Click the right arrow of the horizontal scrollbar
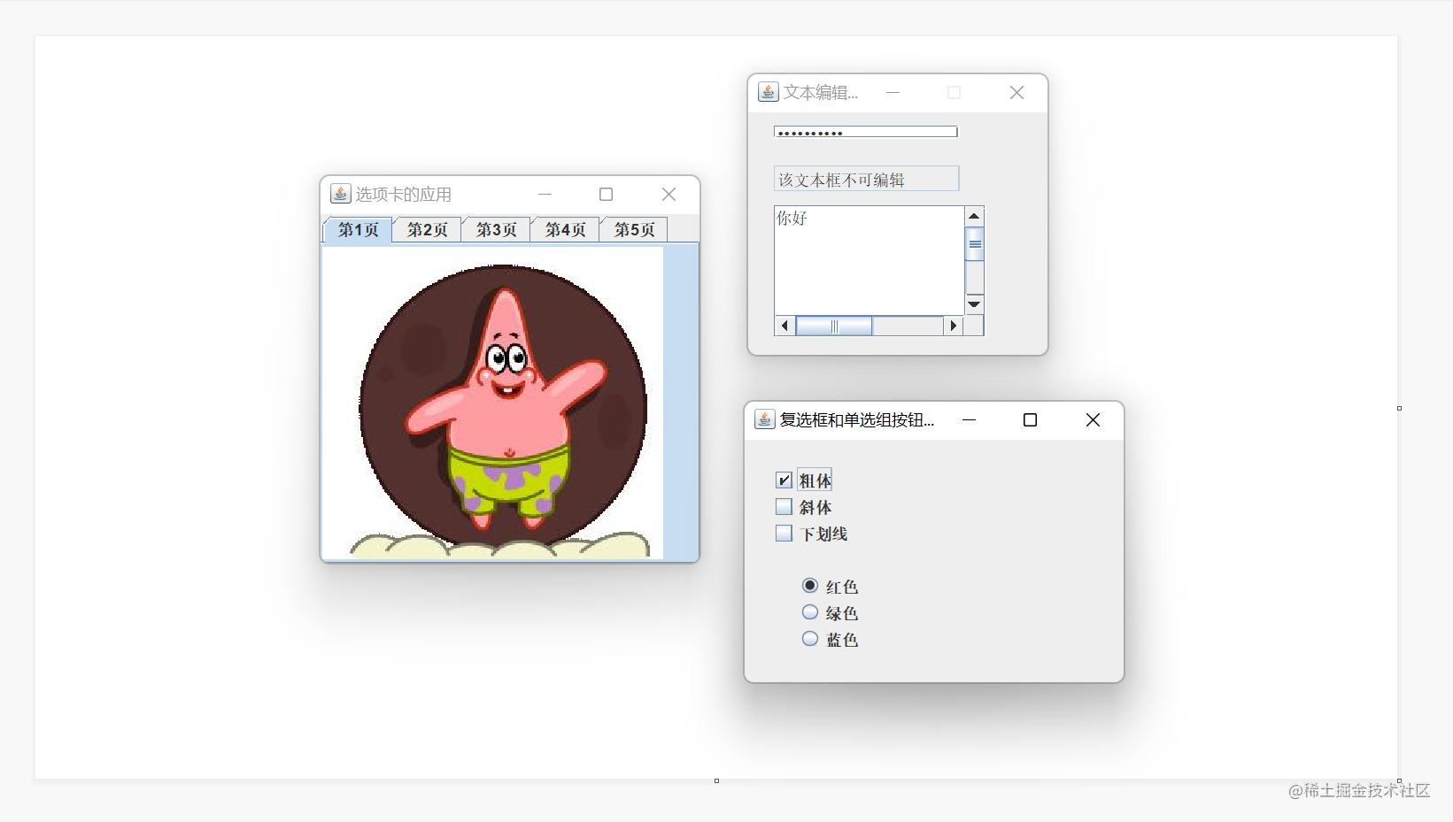 pyautogui.click(x=953, y=325)
